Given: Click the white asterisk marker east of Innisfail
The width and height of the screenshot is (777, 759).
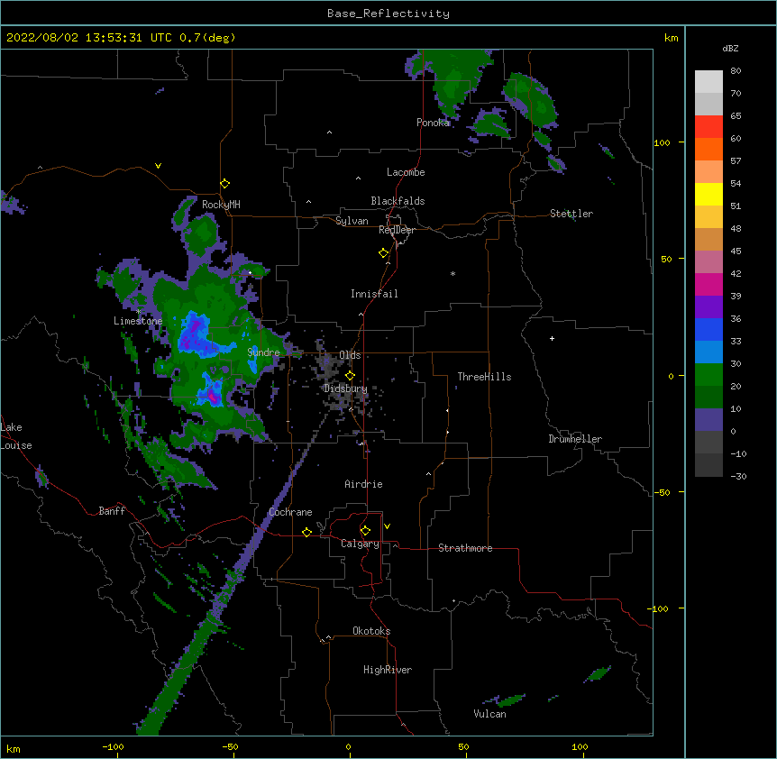Looking at the screenshot, I should pyautogui.click(x=452, y=273).
